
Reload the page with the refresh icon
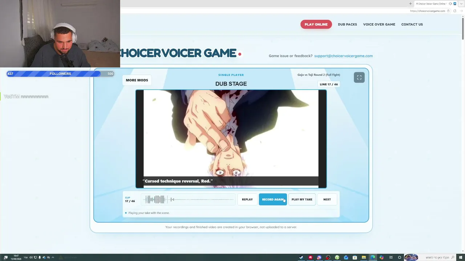[x=454, y=11]
